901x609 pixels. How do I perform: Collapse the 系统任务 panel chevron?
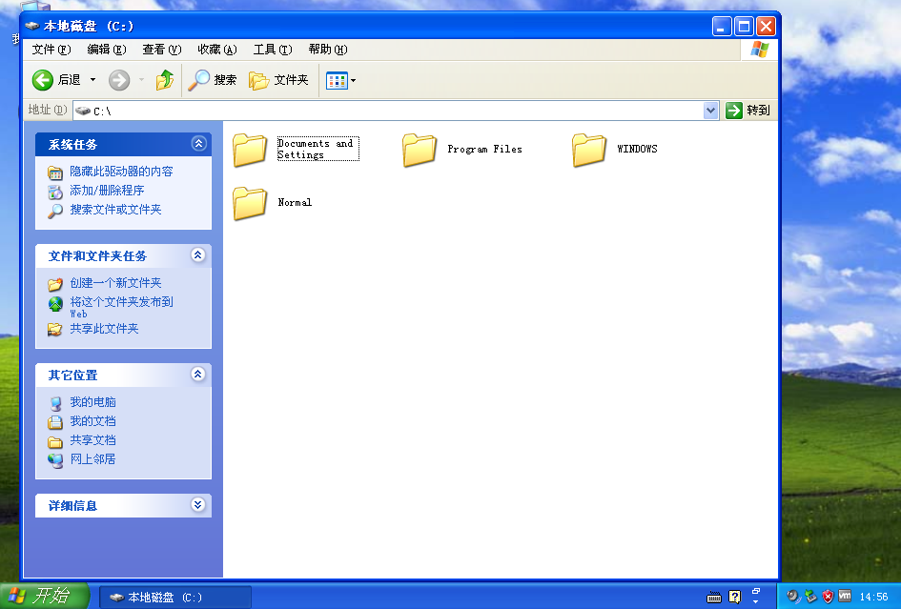tap(198, 144)
